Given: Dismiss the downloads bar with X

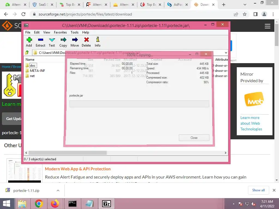Looking at the screenshot, I should (274, 190).
